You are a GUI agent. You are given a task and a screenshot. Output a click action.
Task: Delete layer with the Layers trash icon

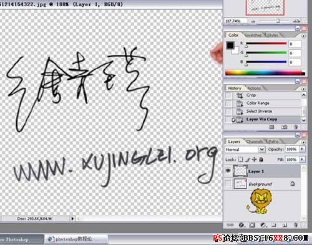(x=296, y=225)
